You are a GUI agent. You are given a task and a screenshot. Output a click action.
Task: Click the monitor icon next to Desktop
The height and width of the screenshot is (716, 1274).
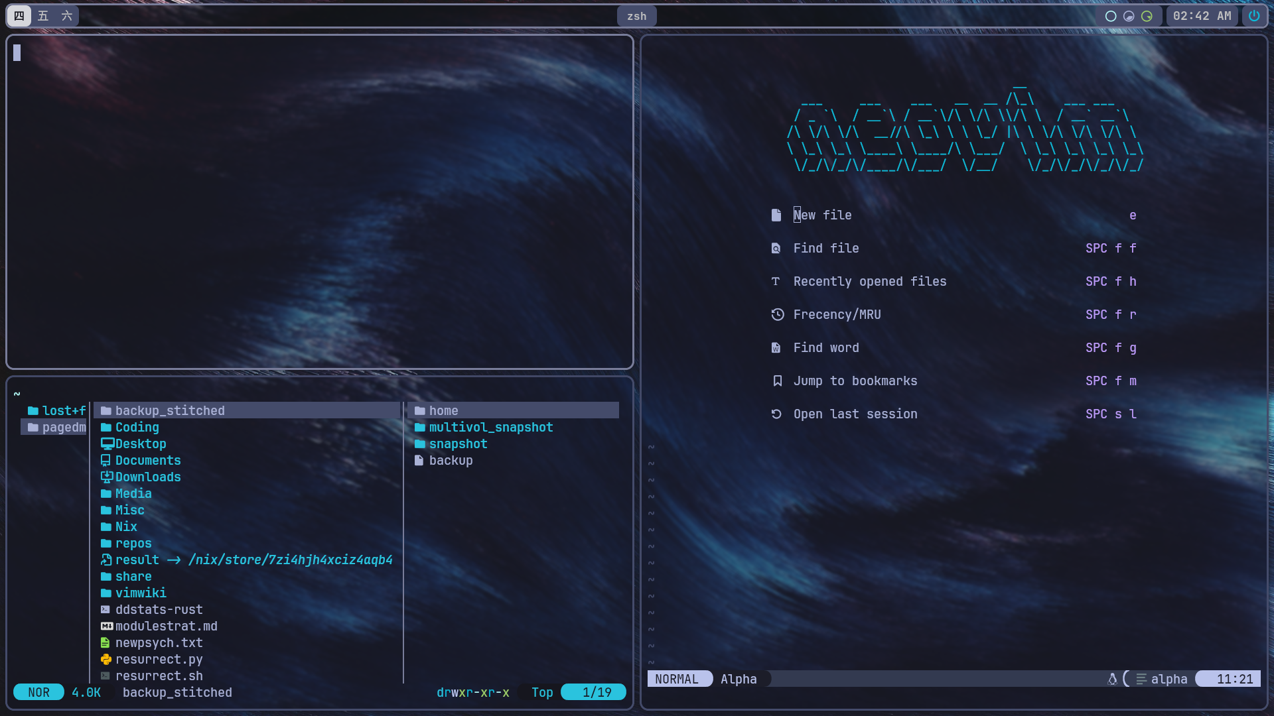(x=106, y=444)
